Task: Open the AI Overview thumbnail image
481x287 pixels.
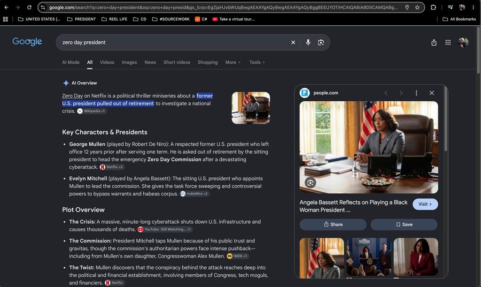Action: click(251, 108)
